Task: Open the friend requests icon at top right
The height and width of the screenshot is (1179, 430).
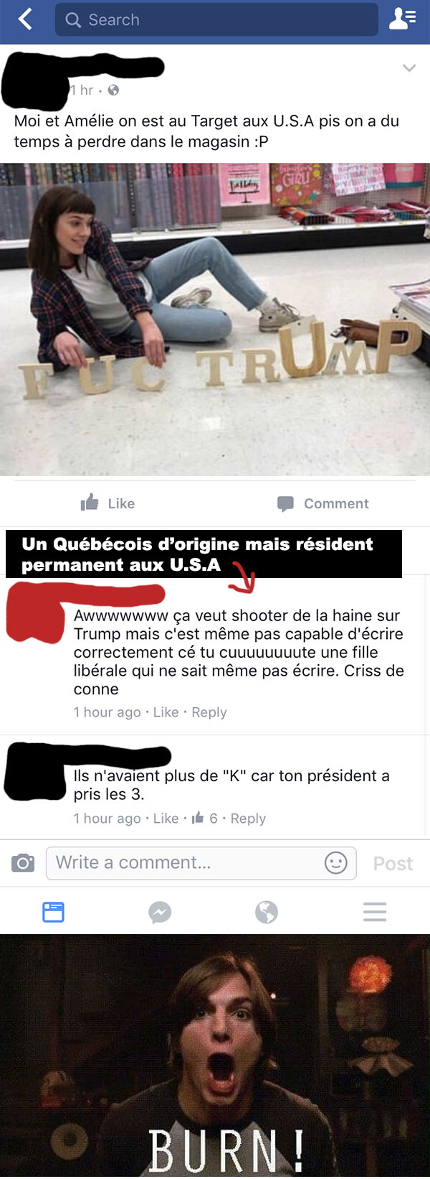Action: 402,19
